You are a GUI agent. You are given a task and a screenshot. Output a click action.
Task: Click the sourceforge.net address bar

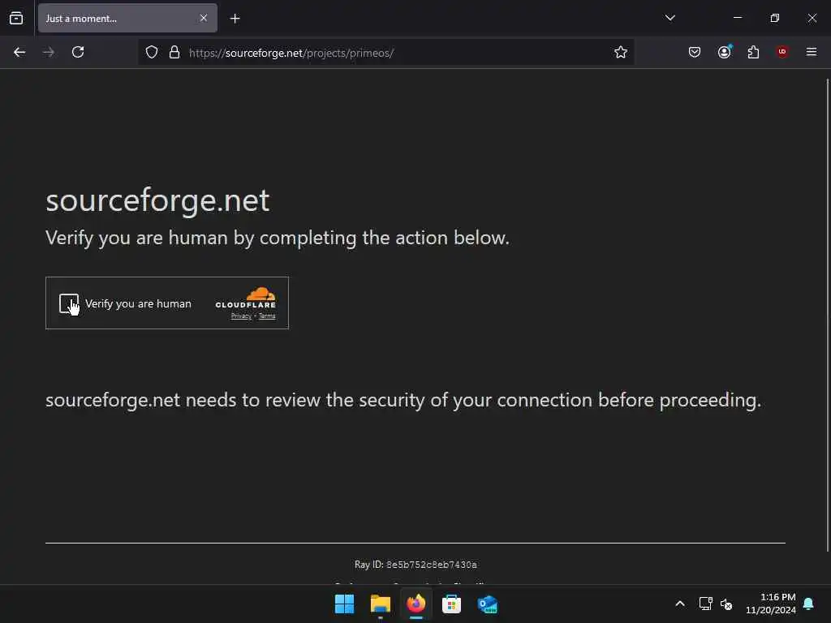coord(390,53)
